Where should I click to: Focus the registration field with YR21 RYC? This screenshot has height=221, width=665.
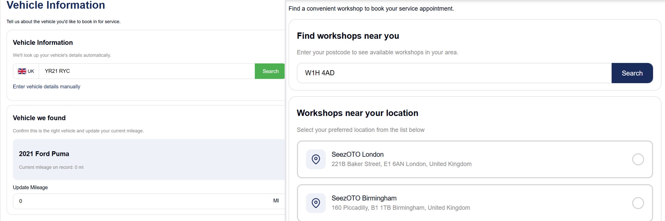tap(147, 71)
